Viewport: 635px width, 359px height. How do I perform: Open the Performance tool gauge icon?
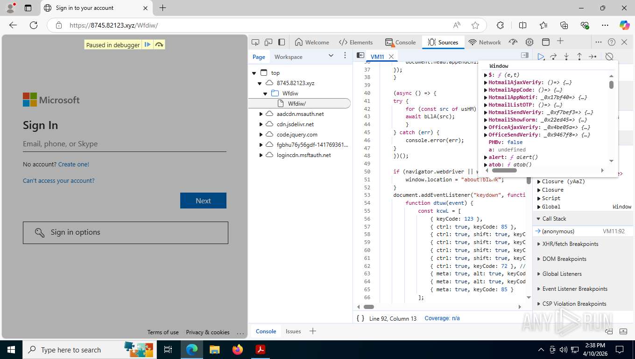513,42
